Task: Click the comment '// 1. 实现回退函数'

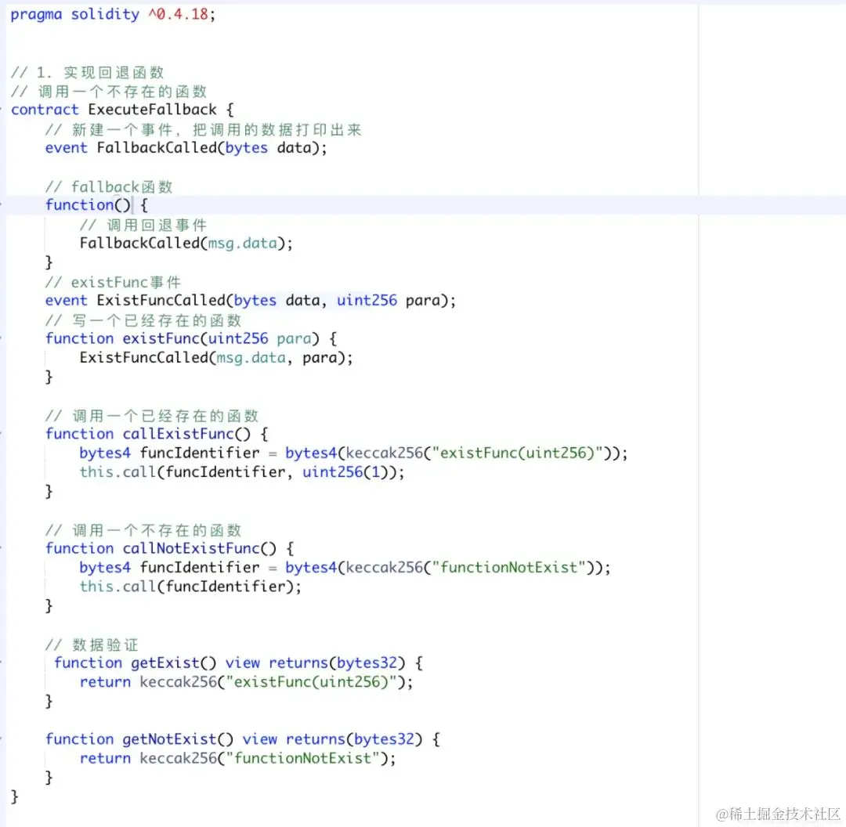Action: click(88, 72)
